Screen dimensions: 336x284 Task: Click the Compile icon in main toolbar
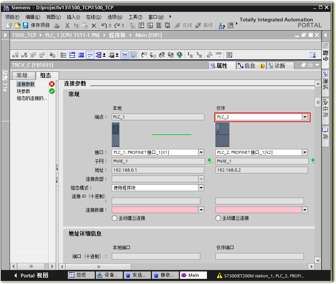click(x=132, y=25)
